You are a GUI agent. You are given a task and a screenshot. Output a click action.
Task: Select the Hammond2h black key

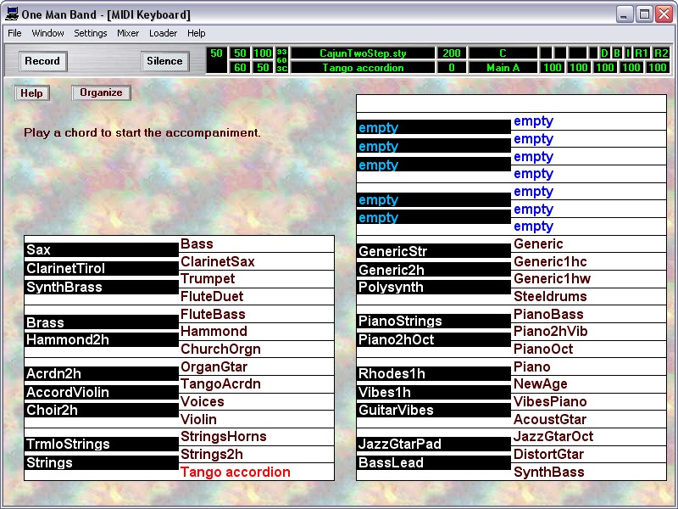(x=101, y=340)
